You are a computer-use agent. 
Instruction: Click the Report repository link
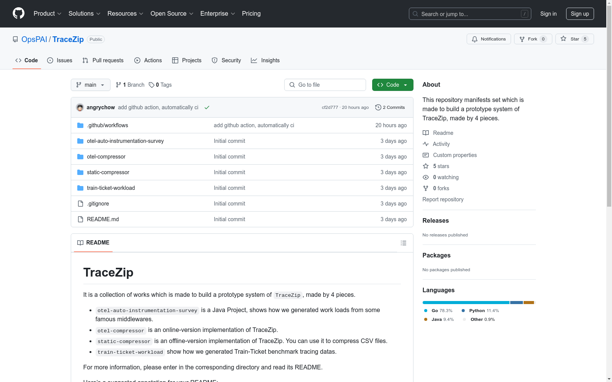pos(443,199)
